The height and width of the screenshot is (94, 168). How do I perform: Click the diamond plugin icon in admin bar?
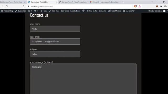click(83, 11)
